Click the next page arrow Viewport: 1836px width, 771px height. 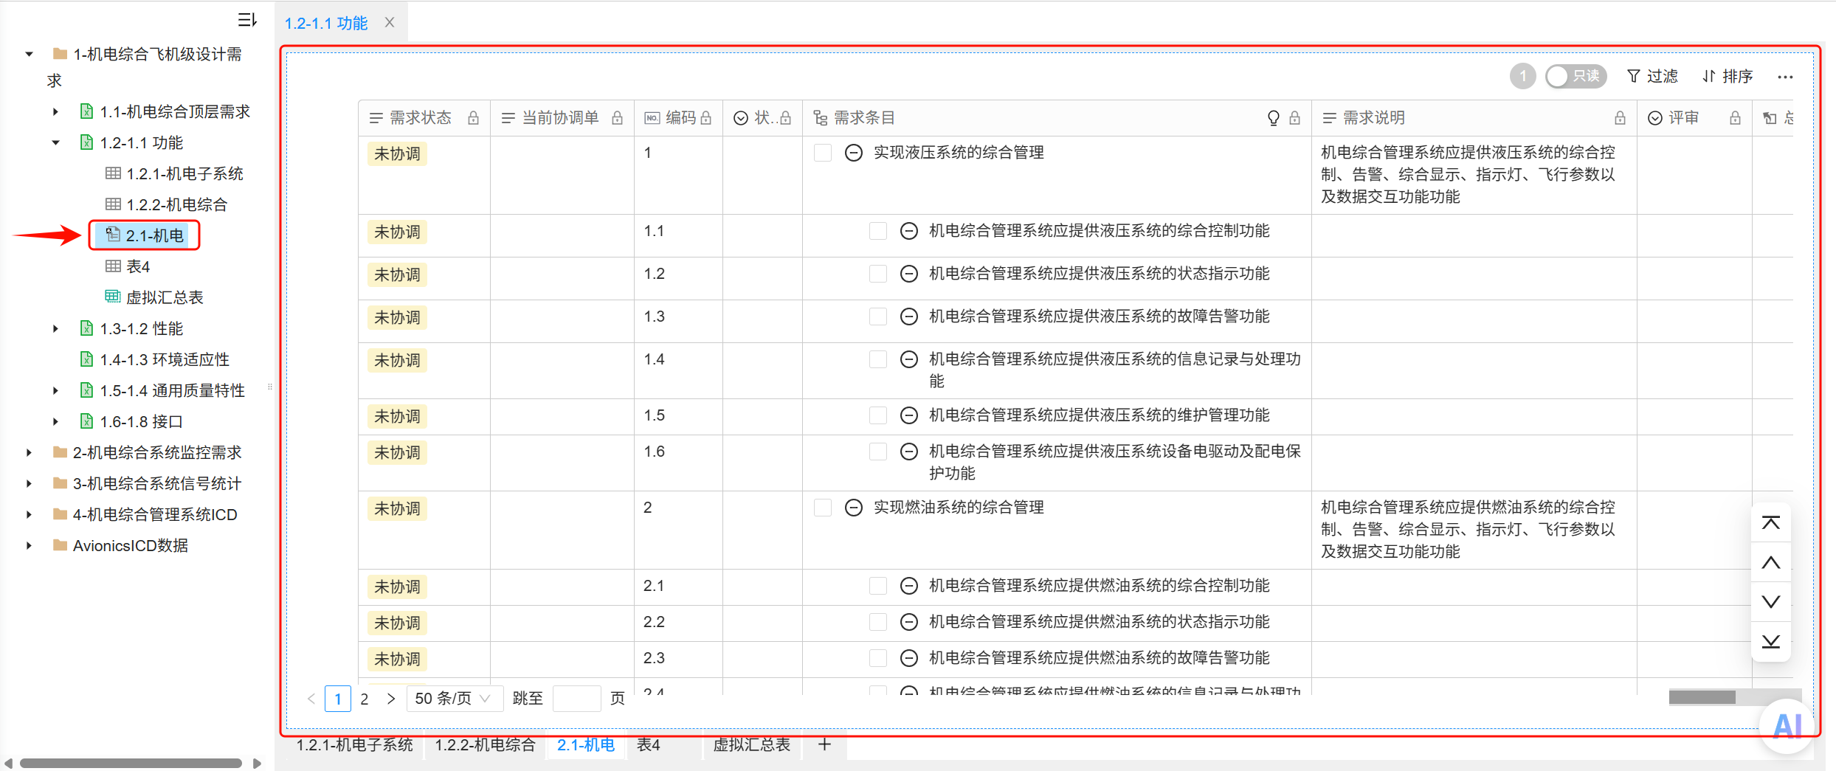391,698
